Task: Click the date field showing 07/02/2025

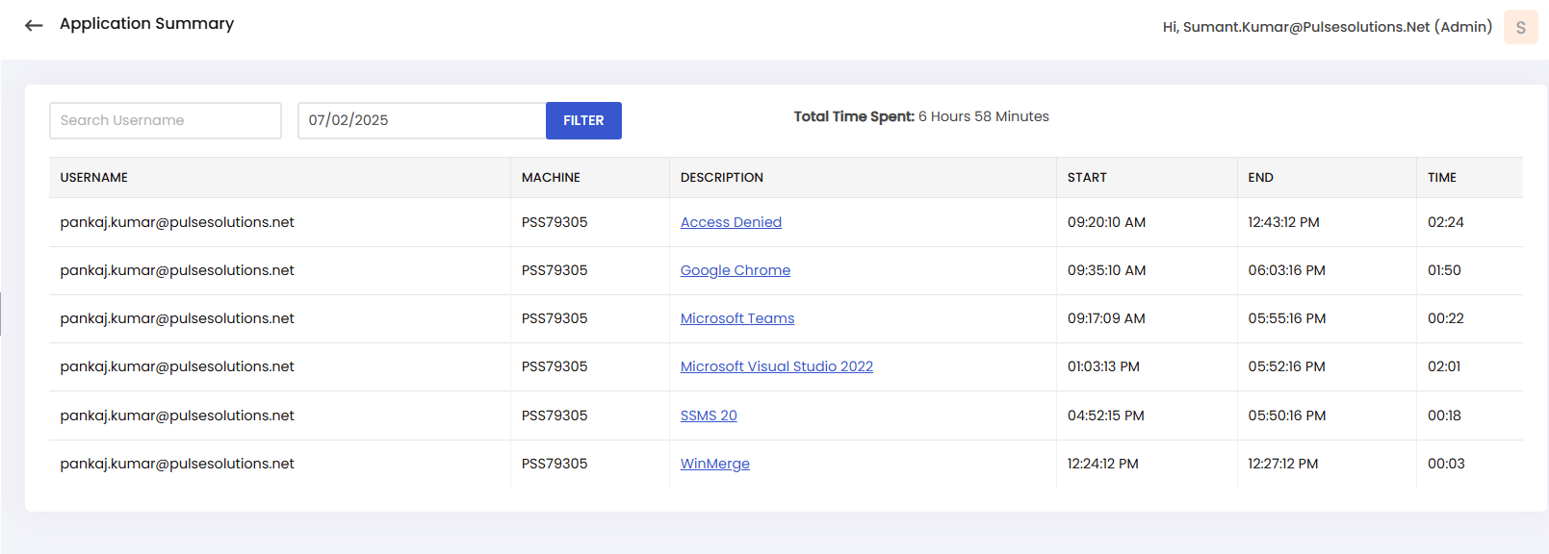Action: click(x=422, y=120)
